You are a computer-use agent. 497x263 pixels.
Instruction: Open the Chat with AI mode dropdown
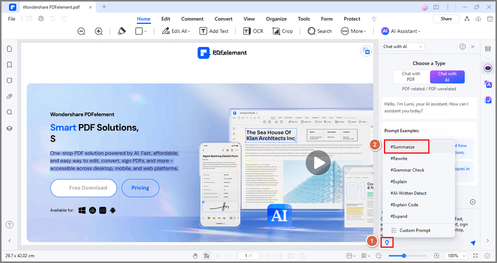(403, 46)
